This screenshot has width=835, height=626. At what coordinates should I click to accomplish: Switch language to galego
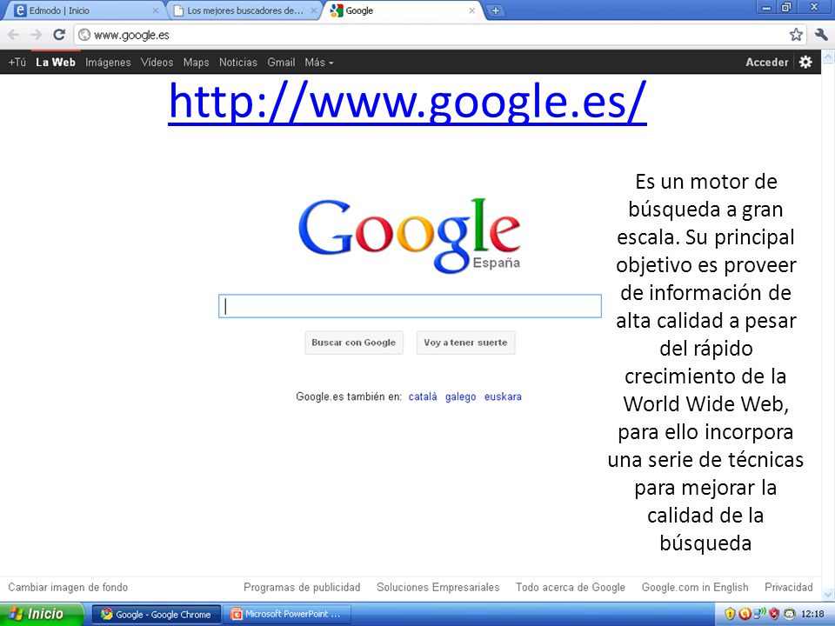[461, 396]
